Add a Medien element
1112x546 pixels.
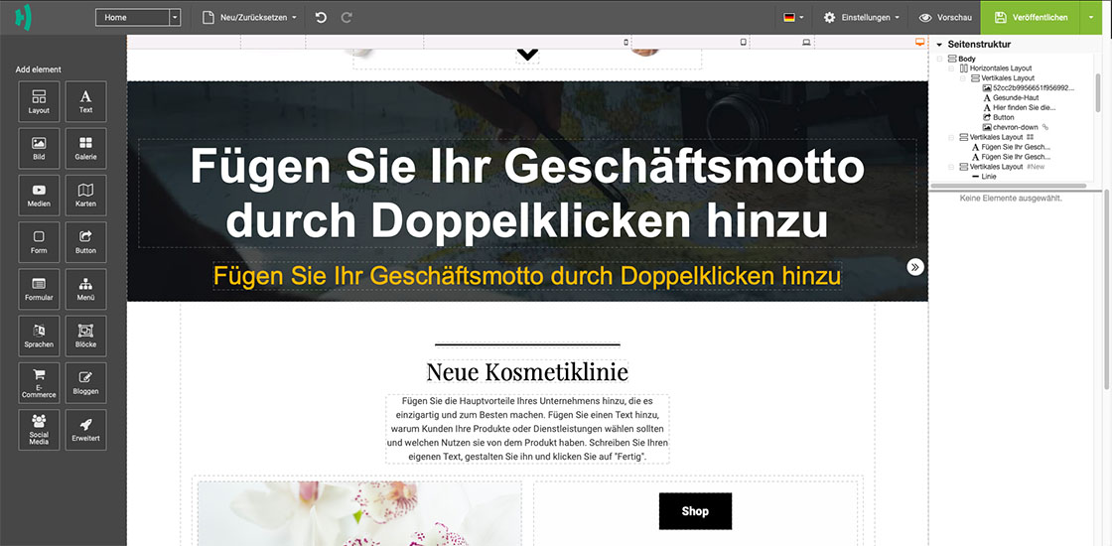pos(39,195)
